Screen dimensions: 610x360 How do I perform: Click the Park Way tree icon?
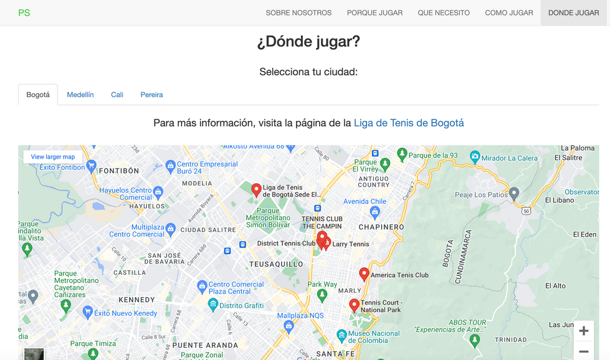tap(322, 296)
